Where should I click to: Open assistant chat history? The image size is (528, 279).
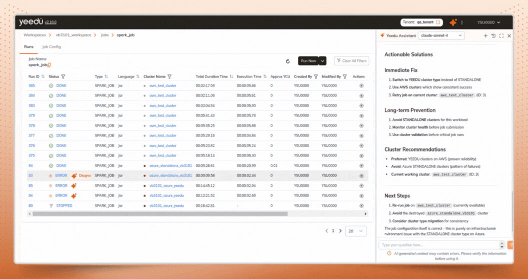pos(493,35)
